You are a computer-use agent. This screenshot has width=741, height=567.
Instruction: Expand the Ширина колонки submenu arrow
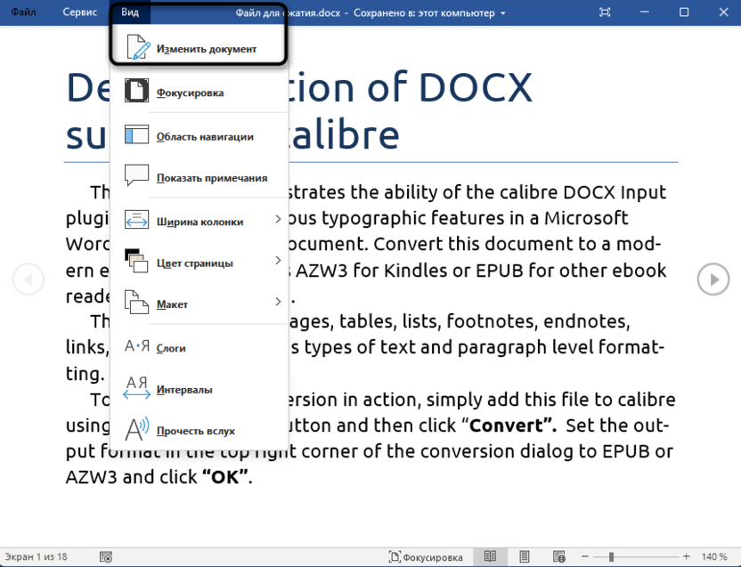pyautogui.click(x=278, y=219)
